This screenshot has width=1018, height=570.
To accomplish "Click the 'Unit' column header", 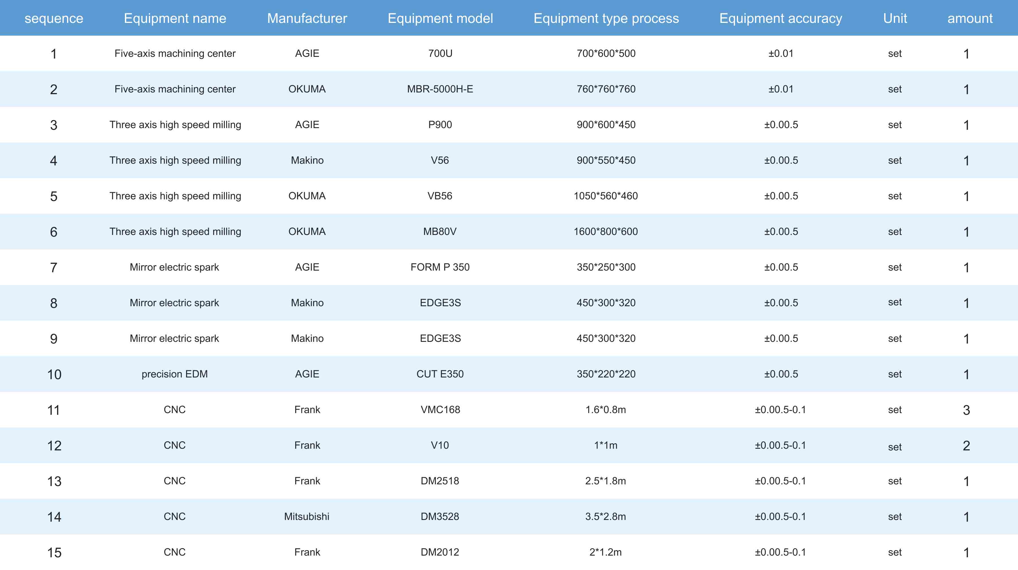I will [x=895, y=18].
